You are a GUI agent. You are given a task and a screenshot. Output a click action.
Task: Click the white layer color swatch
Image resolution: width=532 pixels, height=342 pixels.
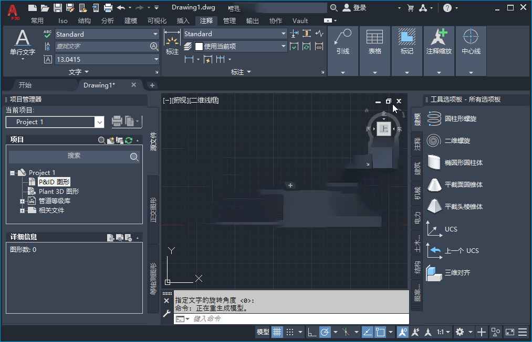(x=199, y=46)
